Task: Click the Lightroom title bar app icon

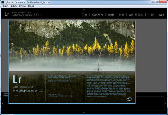Action: point(2,2)
